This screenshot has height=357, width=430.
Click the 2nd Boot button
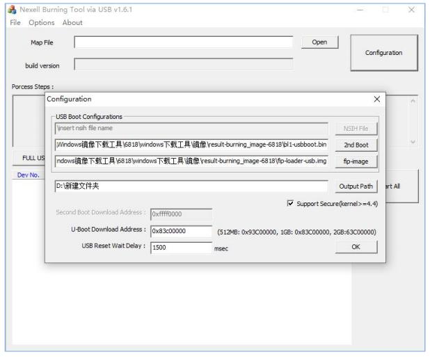356,145
